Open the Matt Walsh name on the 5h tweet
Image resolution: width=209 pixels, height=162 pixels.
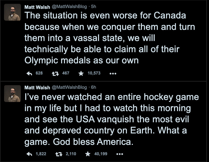(37, 7)
